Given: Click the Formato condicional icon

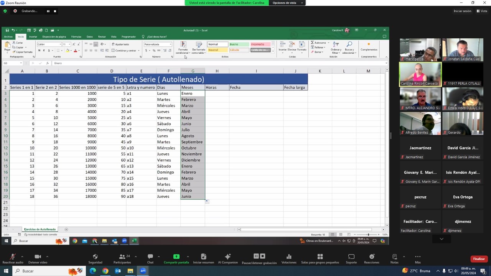Looking at the screenshot, I should [x=183, y=45].
